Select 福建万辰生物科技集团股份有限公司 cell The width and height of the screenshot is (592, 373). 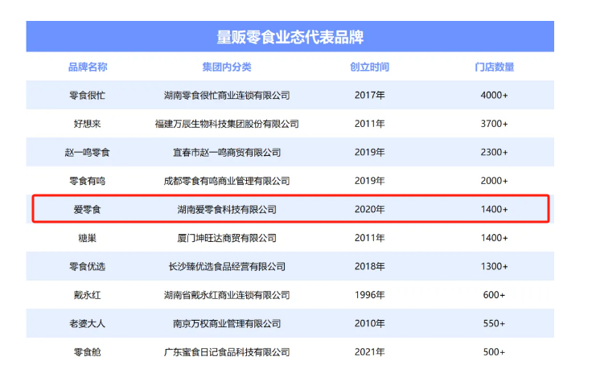(x=226, y=124)
